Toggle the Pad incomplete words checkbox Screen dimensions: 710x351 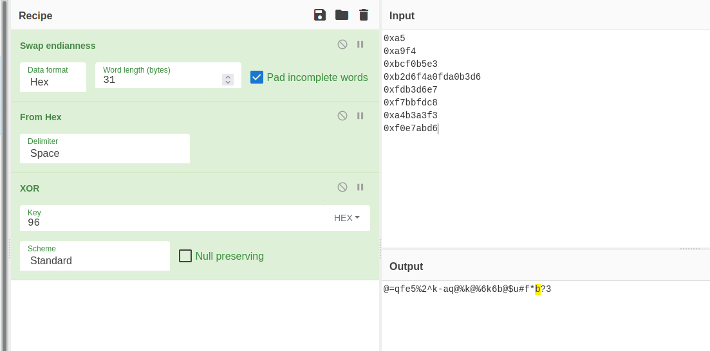coord(257,77)
